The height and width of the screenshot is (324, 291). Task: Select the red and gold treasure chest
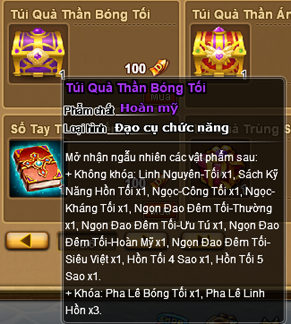(219, 52)
